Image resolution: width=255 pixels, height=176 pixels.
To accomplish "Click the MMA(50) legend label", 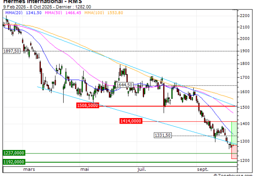I will coord(54,13).
